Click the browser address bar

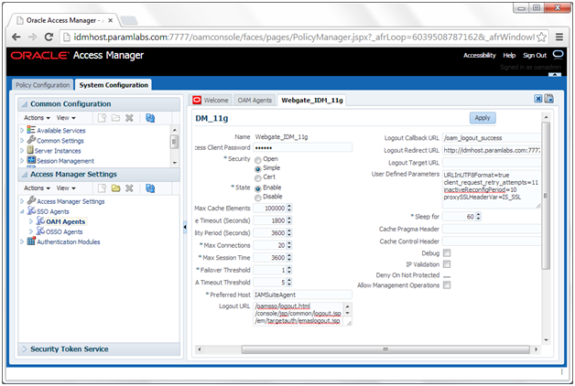(x=303, y=37)
